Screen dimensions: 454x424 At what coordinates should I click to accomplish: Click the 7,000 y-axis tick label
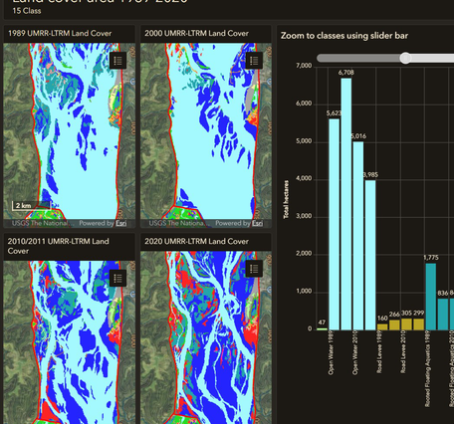(x=304, y=66)
